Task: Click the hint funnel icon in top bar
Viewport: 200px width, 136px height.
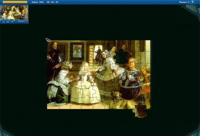Action: point(192,2)
